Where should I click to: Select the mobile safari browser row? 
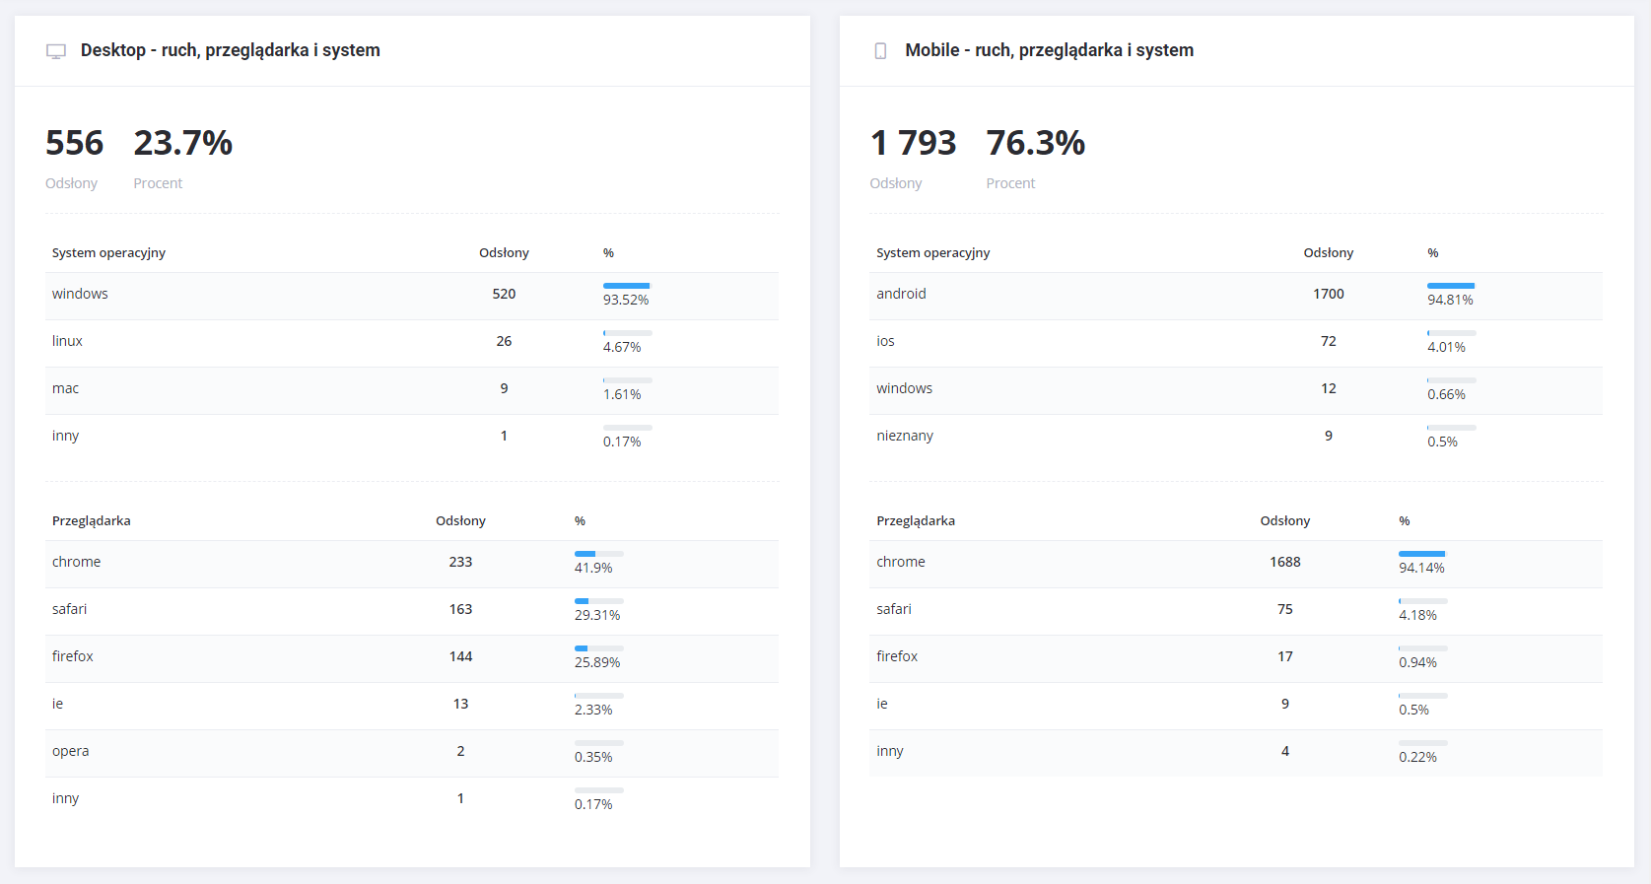click(1236, 611)
